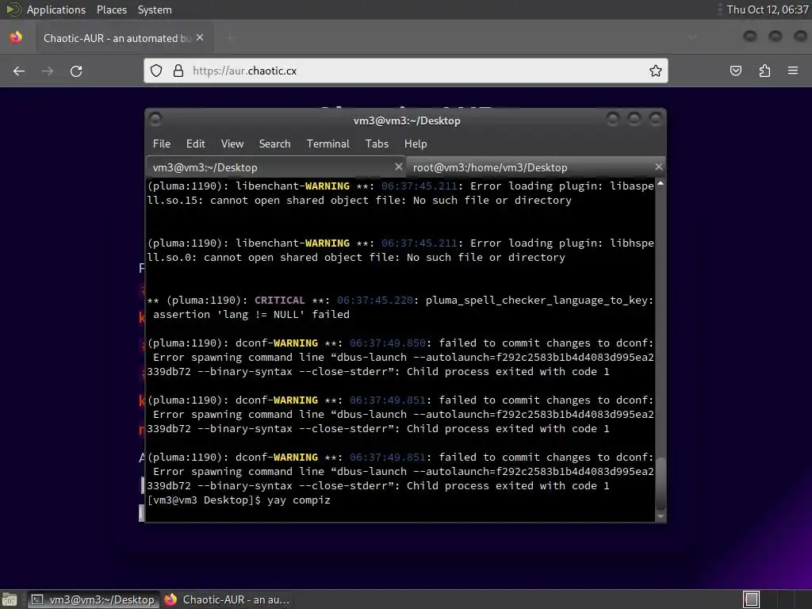Click the Firefox forward arrow
The height and width of the screenshot is (609, 812).
point(48,71)
